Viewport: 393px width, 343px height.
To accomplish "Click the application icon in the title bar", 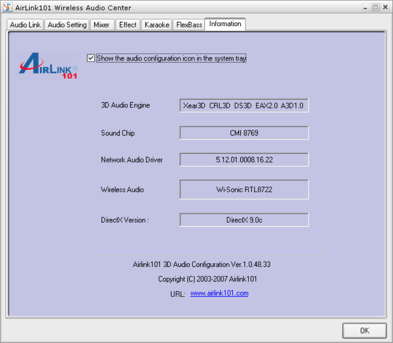I will click(8, 7).
